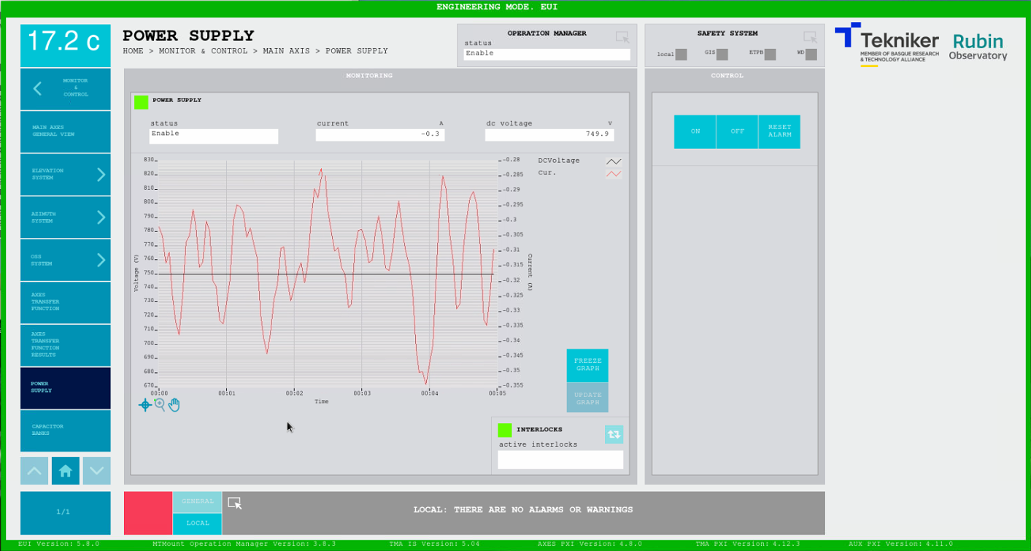1031x551 pixels.
Task: Click the TMA IS Version text
Action: coord(433,544)
